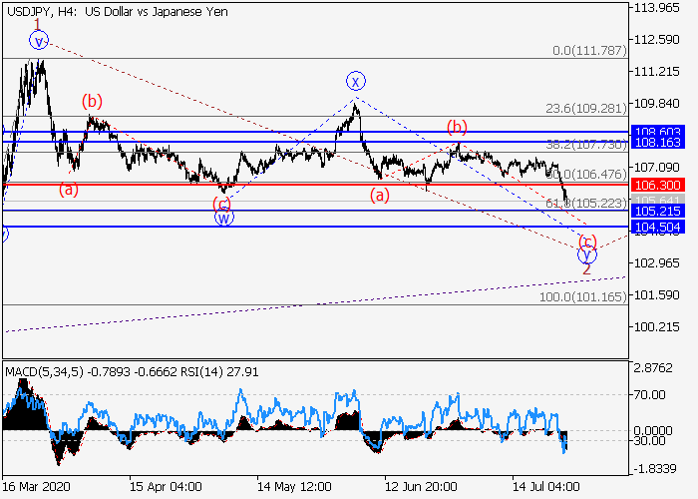Select the 12 Jun 20:00 date marker

[421, 486]
